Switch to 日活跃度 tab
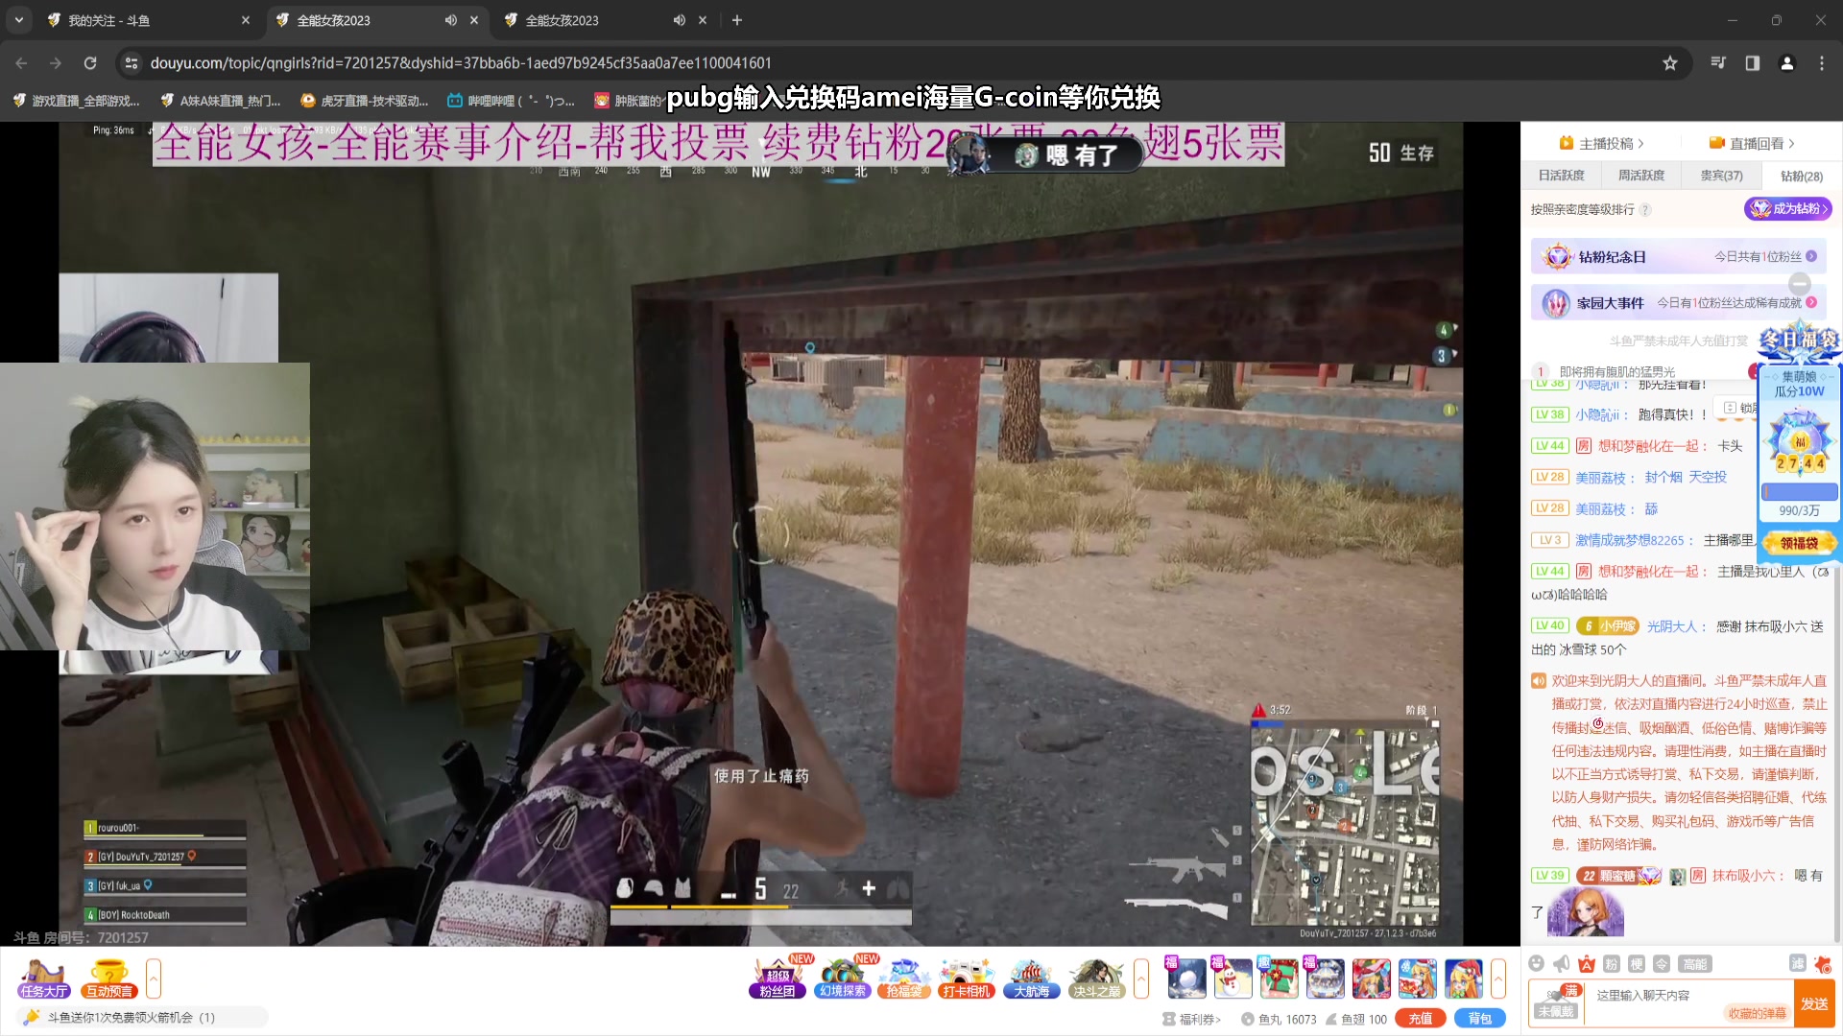Screen dimensions: 1843x1036 pyautogui.click(x=1562, y=176)
